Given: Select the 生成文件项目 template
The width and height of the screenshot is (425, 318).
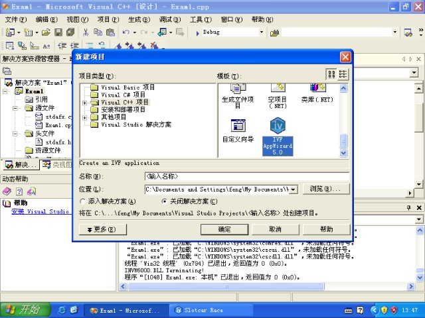Looking at the screenshot, I should click(x=238, y=97).
